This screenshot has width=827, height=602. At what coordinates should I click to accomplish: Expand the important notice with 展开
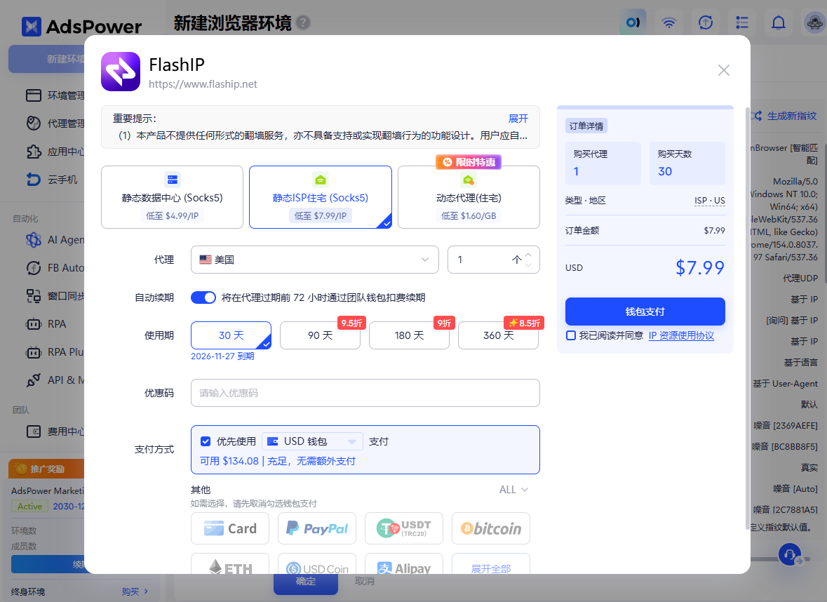pyautogui.click(x=518, y=119)
